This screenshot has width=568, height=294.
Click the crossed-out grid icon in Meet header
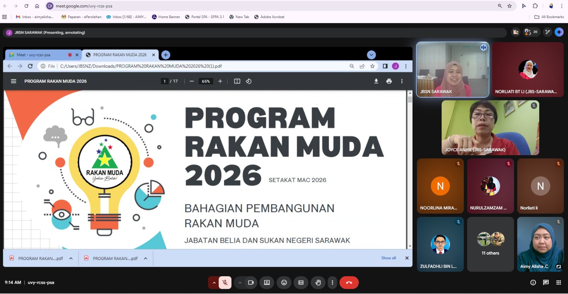click(516, 32)
